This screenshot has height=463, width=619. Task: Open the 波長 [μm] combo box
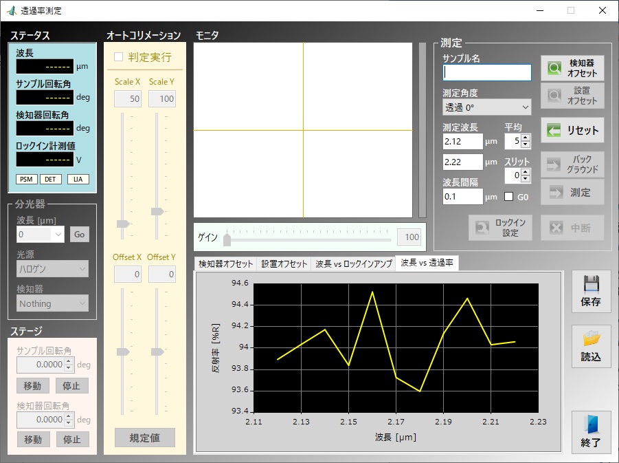[41, 235]
